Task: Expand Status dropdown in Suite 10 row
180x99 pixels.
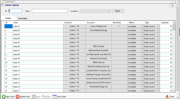Action: (x=142, y=63)
